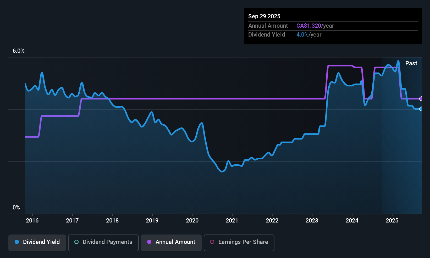Click the blue Dividend Yield dot icon
Image resolution: width=430 pixels, height=258 pixels.
pos(16,242)
